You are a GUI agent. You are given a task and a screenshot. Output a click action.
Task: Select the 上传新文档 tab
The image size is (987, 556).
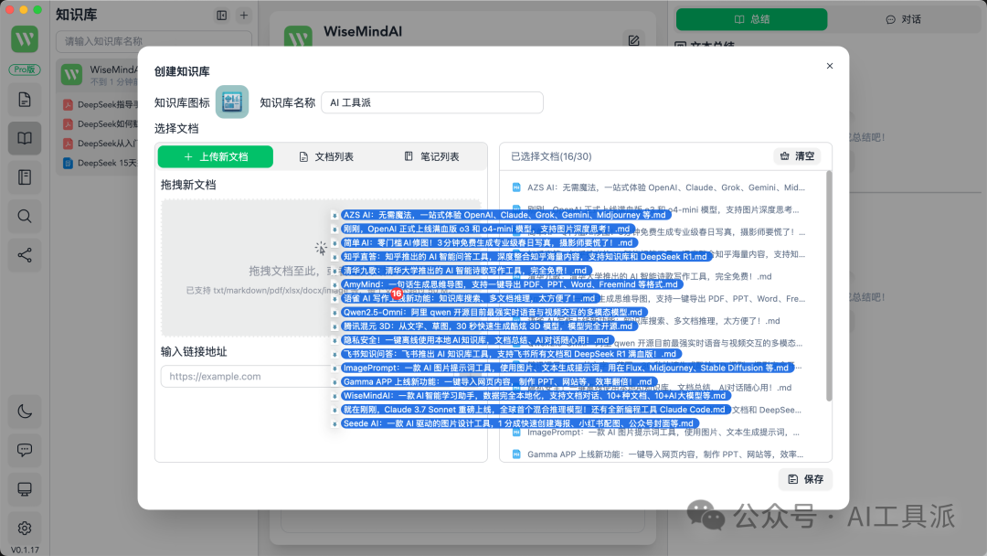(216, 156)
